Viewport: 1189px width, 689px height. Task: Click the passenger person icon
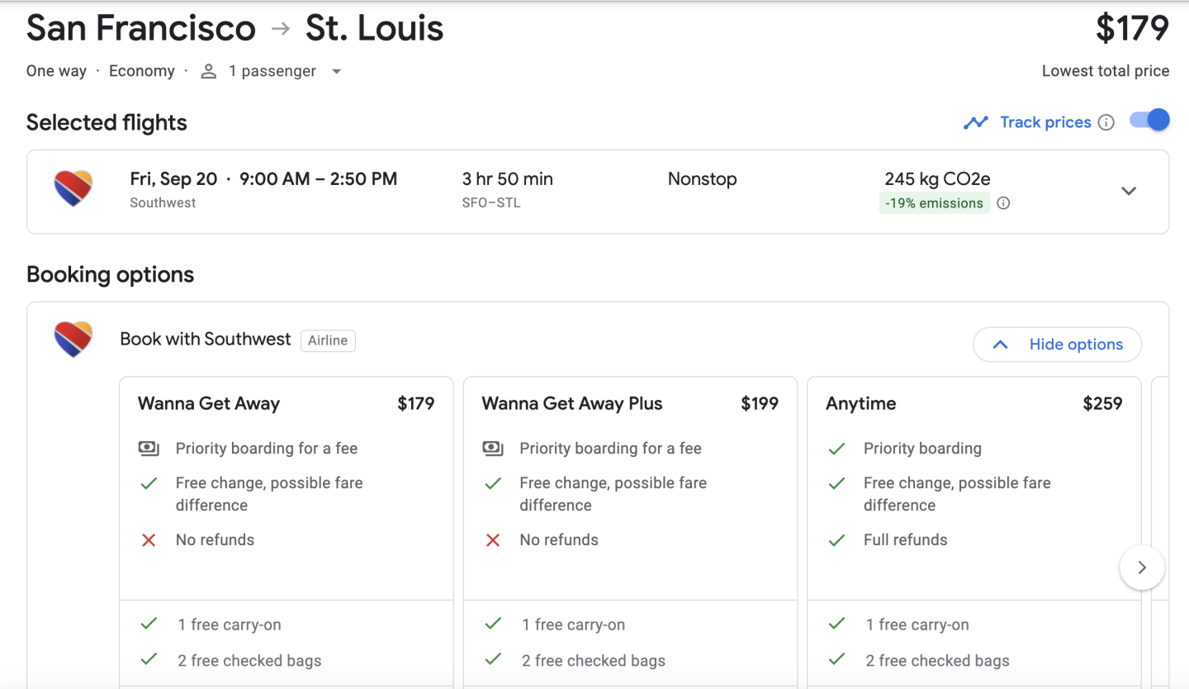pos(209,72)
